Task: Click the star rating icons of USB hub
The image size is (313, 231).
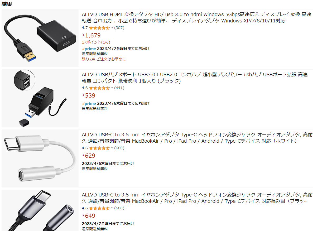Action: [x=99, y=88]
